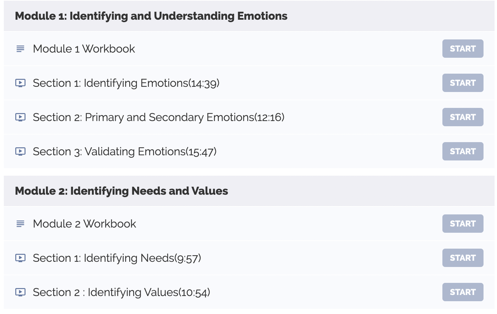
Task: Start the Primary and Secondary Emotions section
Action: click(463, 117)
